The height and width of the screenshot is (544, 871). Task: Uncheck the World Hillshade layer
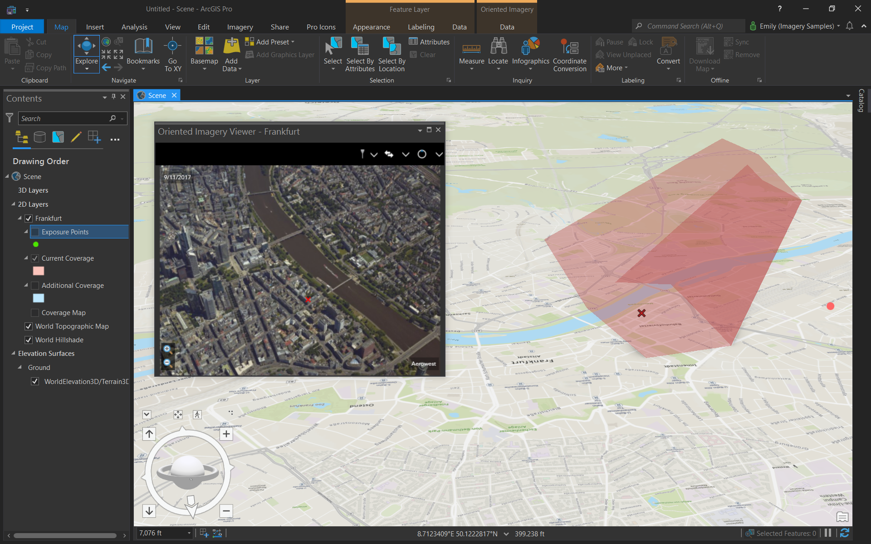click(29, 340)
